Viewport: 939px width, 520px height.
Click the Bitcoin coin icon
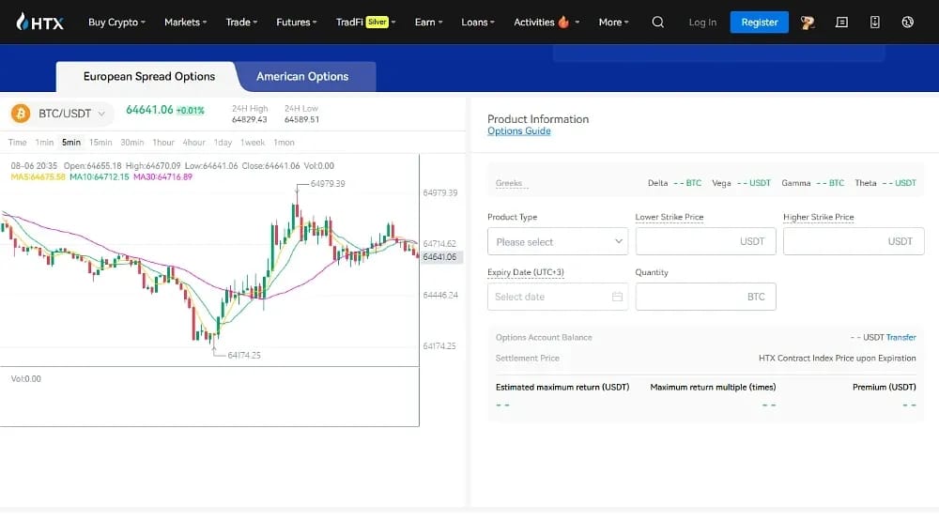point(21,113)
